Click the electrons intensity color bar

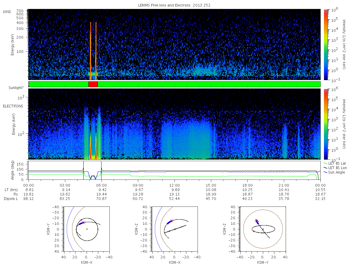[325, 124]
